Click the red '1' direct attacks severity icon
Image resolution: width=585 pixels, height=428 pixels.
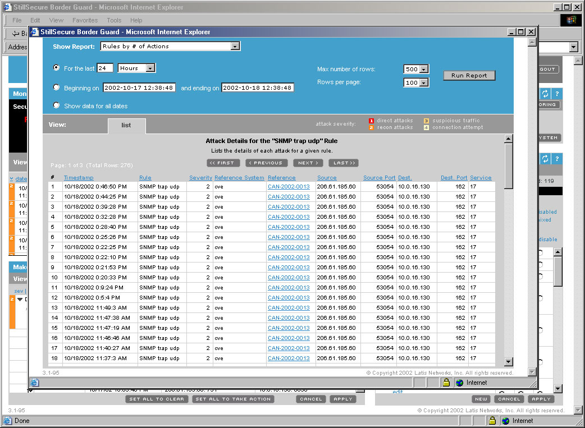pyautogui.click(x=371, y=121)
